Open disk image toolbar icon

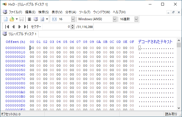42,19
